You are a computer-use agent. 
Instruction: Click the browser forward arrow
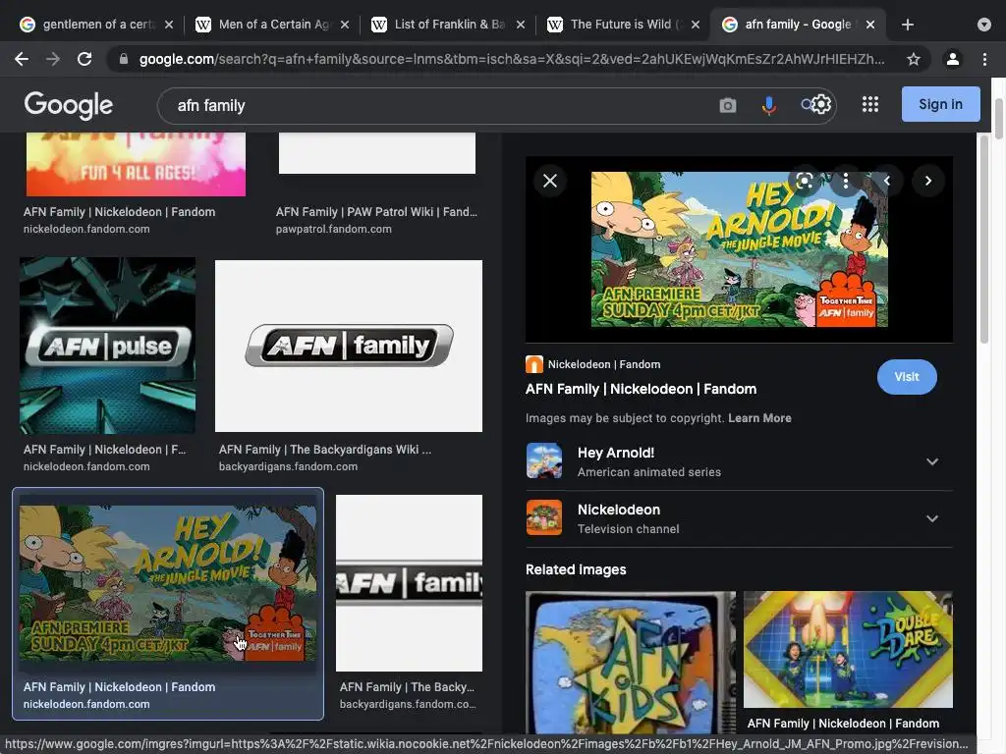click(53, 59)
